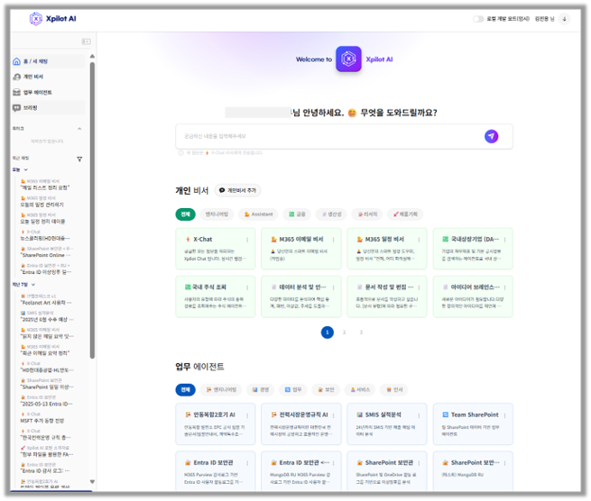
Task: Select the 경영 agent filter
Action: coord(261,389)
